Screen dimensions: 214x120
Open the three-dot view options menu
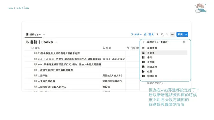(172, 34)
